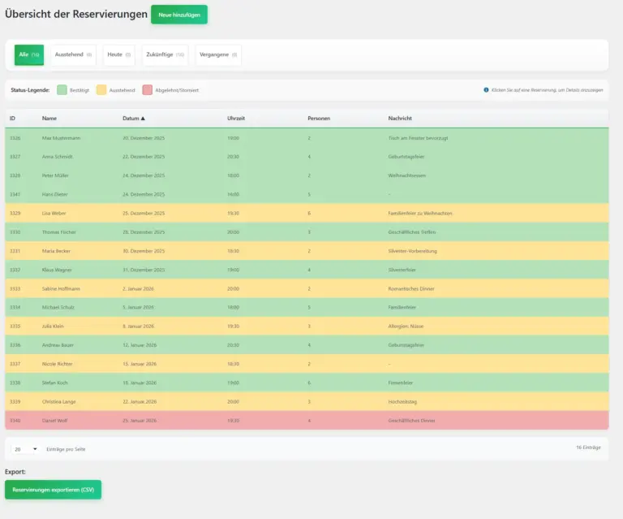The height and width of the screenshot is (519, 623).
Task: Click message 'Firmenfeier'
Action: [401, 383]
